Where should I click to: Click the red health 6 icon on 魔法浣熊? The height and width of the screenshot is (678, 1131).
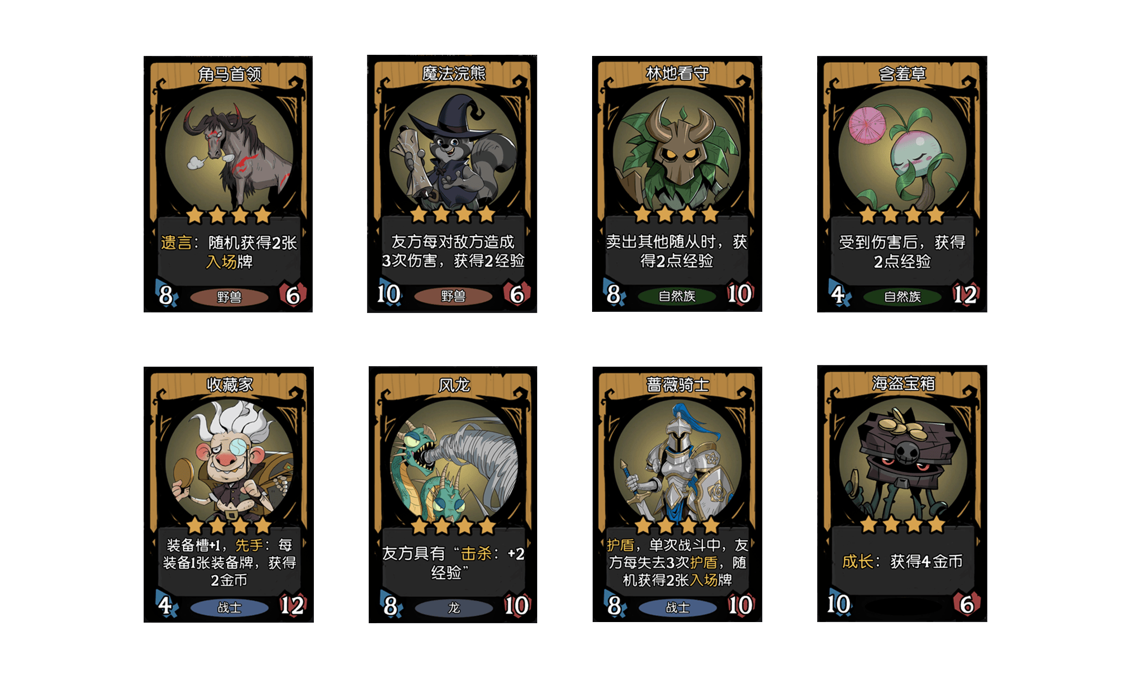pos(516,294)
